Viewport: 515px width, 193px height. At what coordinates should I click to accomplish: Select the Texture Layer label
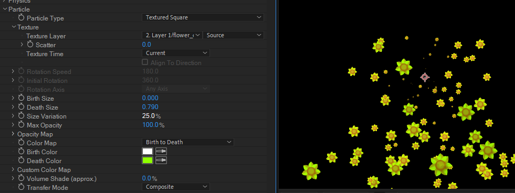click(x=46, y=36)
